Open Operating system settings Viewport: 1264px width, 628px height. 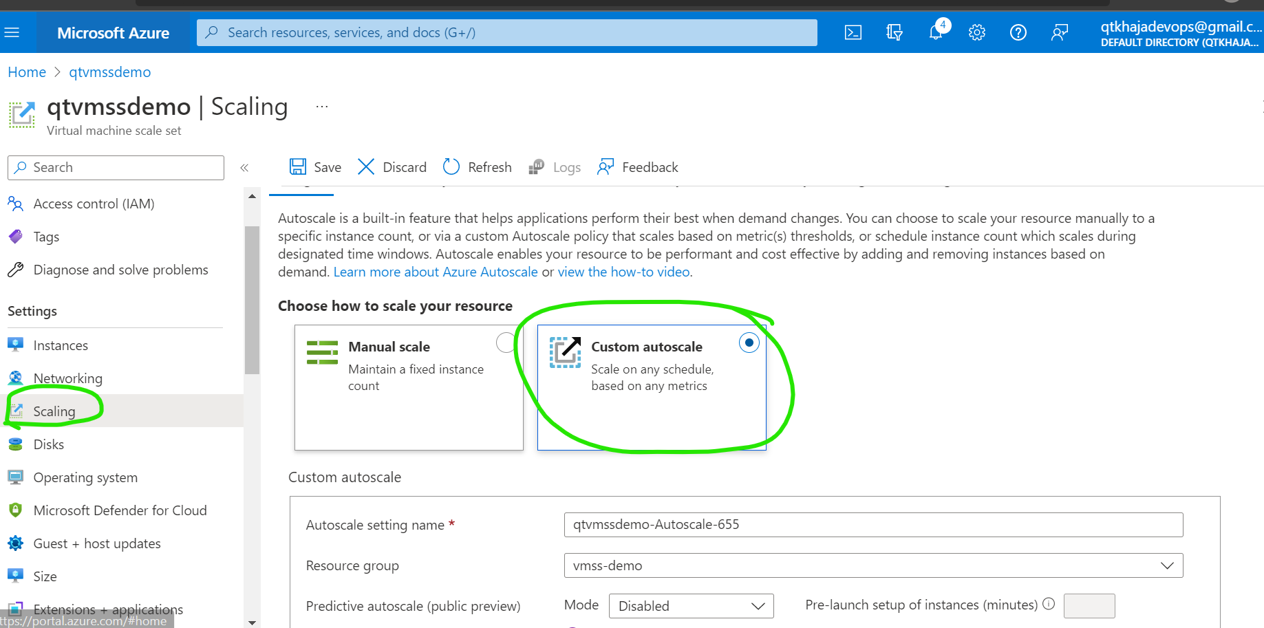pyautogui.click(x=85, y=477)
